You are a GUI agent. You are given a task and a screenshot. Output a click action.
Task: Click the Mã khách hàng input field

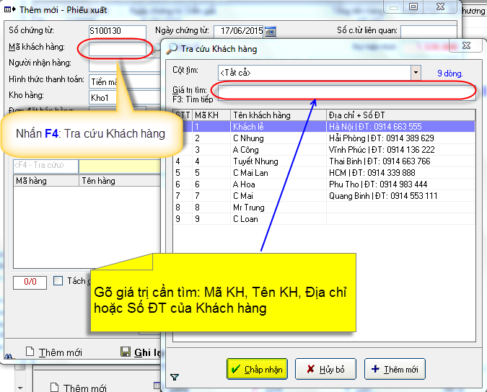[119, 49]
